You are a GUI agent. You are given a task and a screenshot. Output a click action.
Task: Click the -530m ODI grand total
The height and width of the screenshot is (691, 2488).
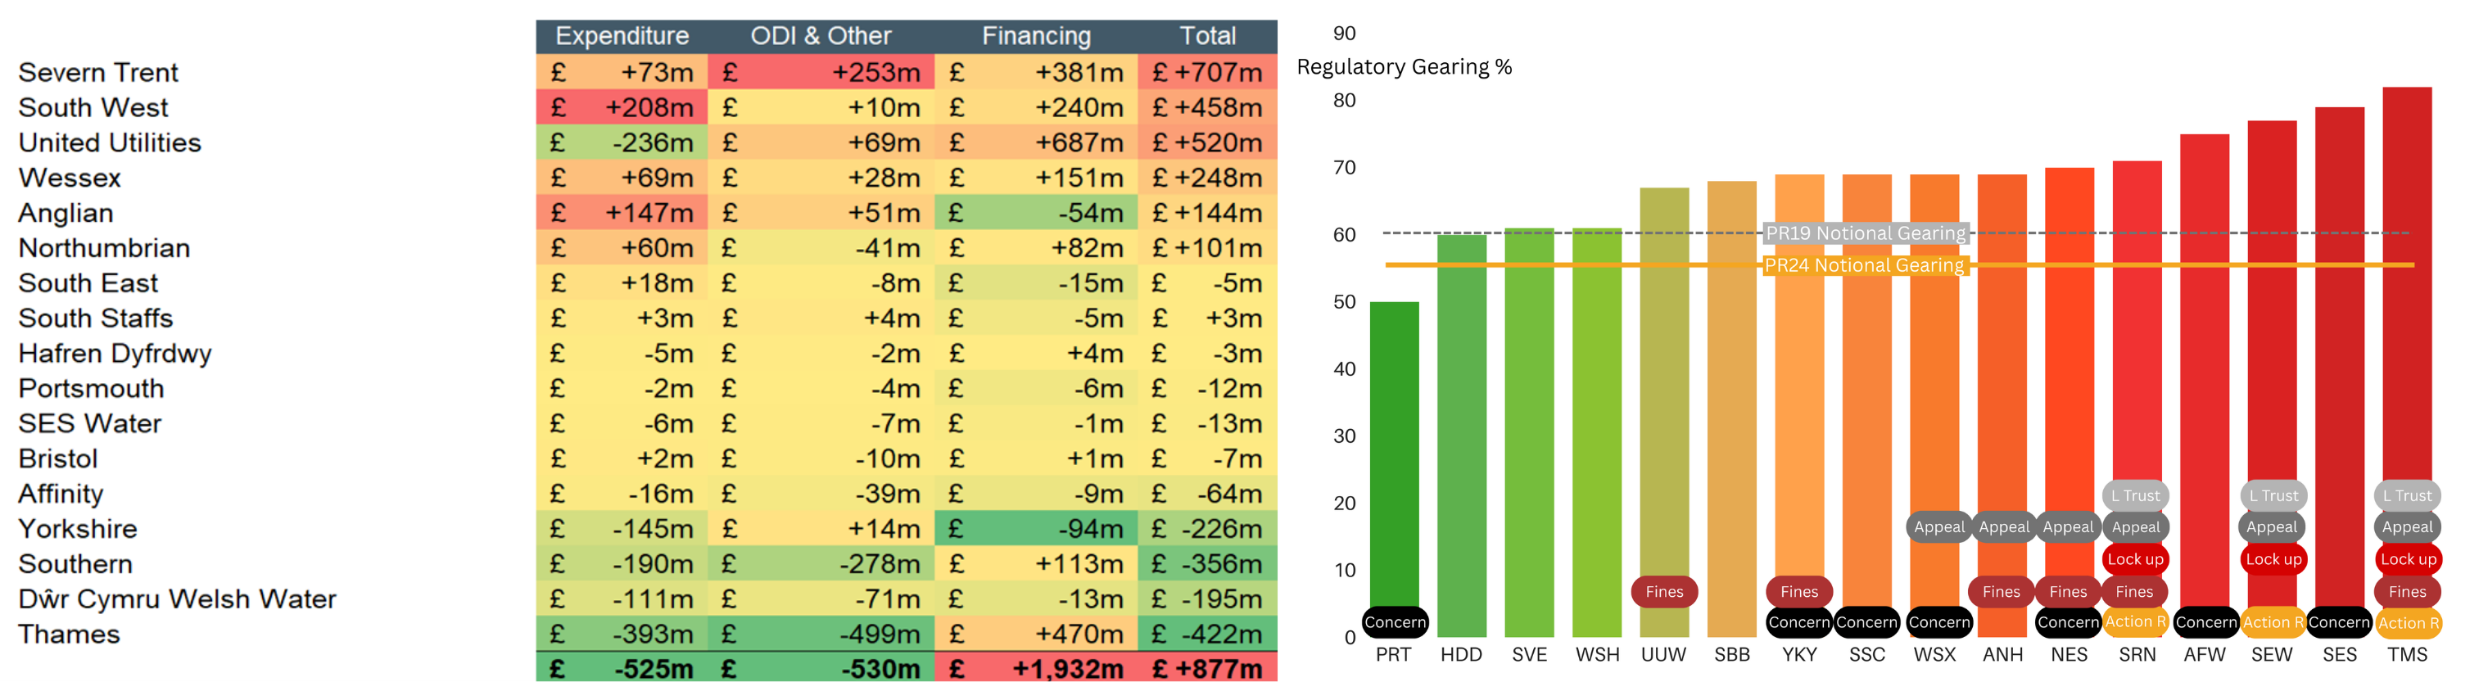tap(821, 668)
